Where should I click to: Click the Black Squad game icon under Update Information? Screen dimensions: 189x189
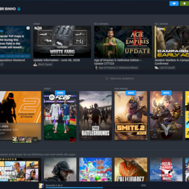coord(35,64)
